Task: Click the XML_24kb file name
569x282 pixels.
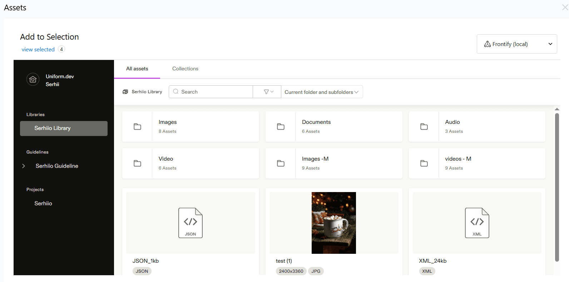Action: tap(432, 261)
